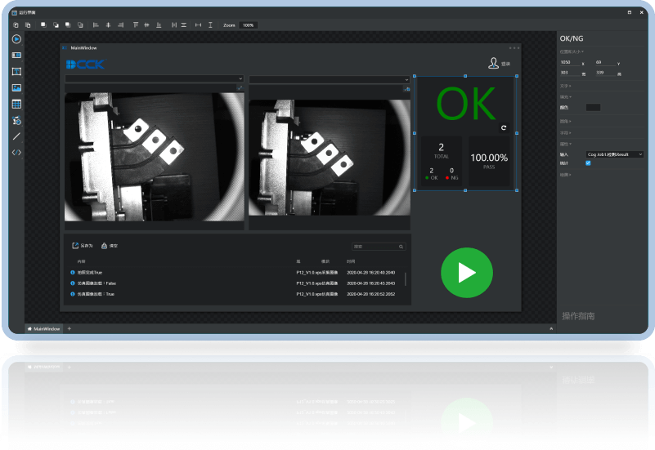Open the Cog Job1 Result input dropdown
Image resolution: width=655 pixels, height=450 pixels.
[x=614, y=154]
